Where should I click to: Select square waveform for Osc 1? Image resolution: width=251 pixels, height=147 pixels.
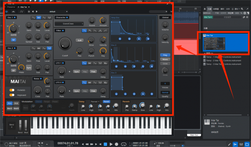pos(49,18)
